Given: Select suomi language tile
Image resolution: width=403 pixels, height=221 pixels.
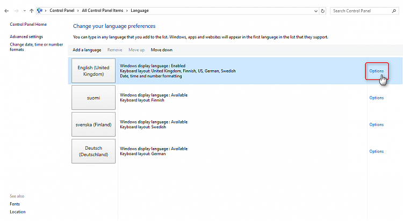Looking at the screenshot, I should [93, 98].
